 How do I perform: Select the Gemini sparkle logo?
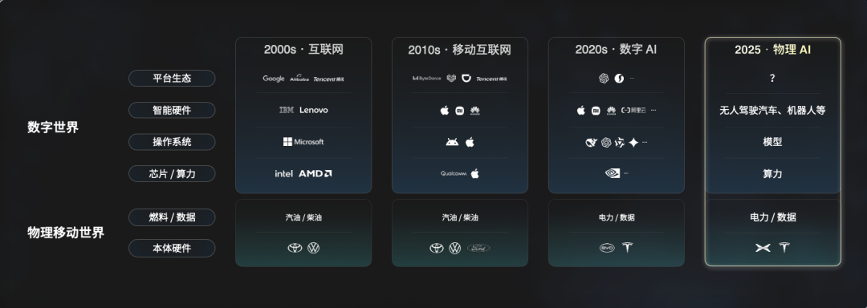tap(633, 143)
